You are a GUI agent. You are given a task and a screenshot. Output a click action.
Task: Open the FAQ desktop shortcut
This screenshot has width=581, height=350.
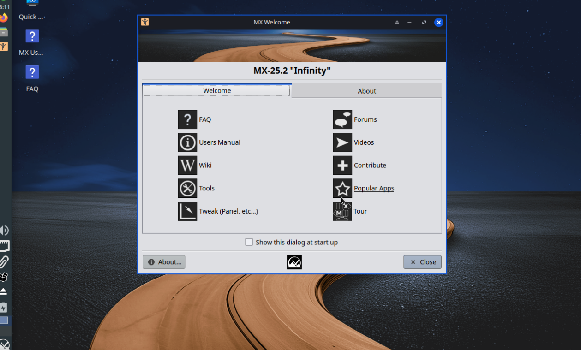tap(32, 78)
